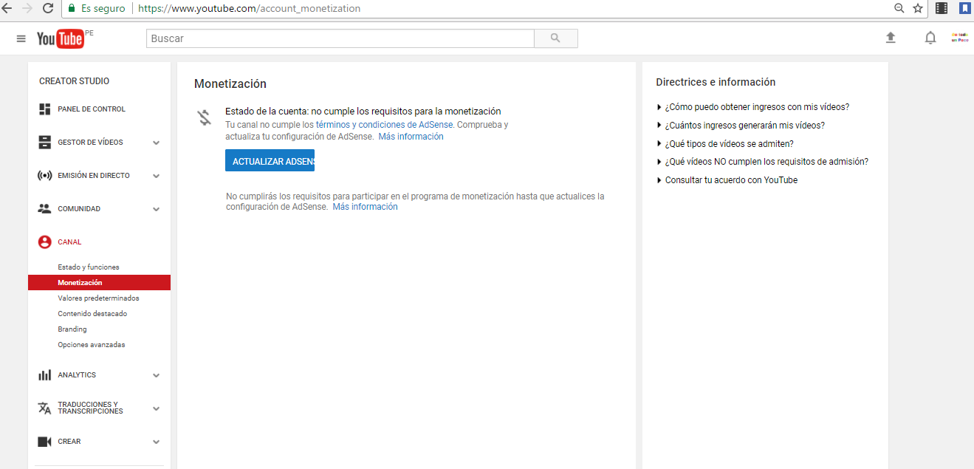Open Contenido destacado submenu item
This screenshot has width=974, height=469.
92,314
